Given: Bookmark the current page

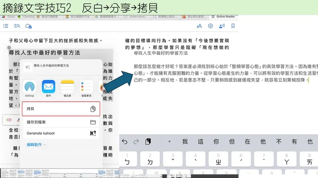Looking at the screenshot, I should point(233,26).
